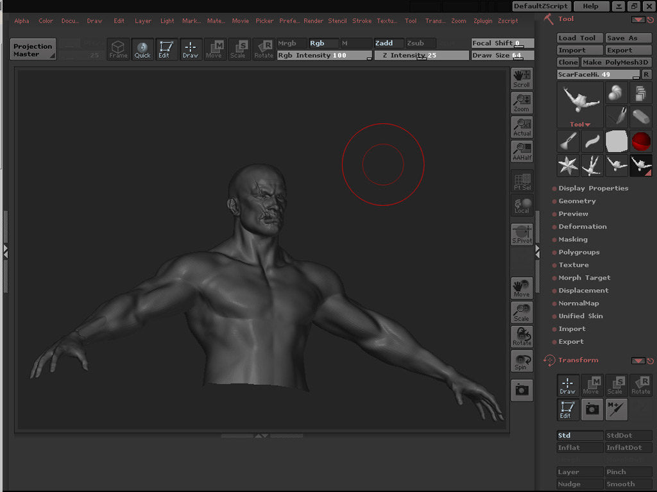The width and height of the screenshot is (657, 492).
Task: Click the Scroll canvas navigation icon
Action: pos(522,79)
